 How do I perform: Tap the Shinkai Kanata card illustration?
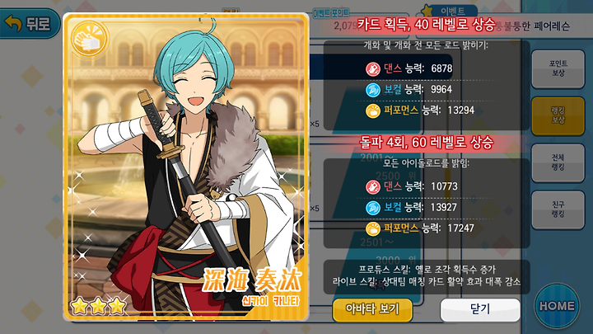click(186, 167)
